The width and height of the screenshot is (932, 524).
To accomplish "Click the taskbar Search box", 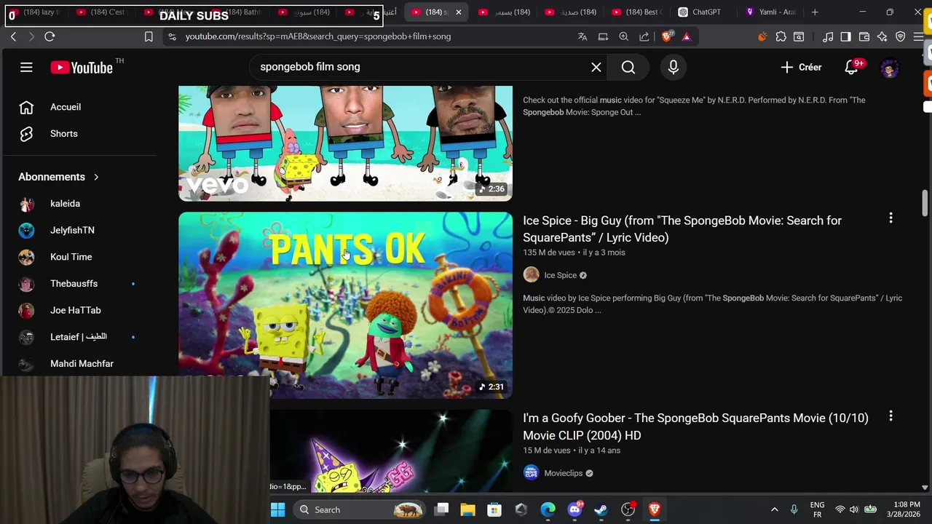I will point(359,509).
